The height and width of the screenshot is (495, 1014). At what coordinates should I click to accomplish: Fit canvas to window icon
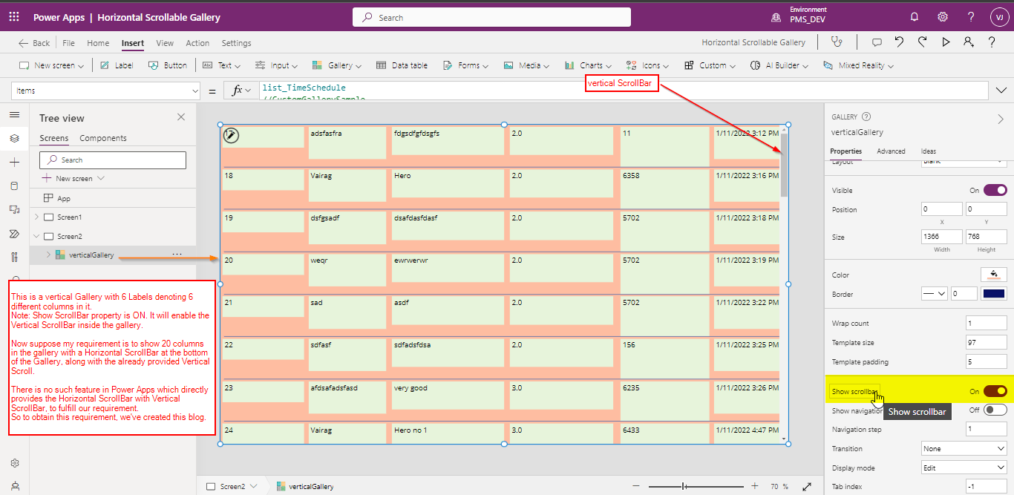(807, 487)
